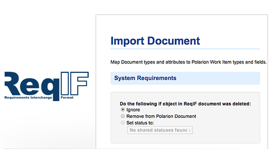This screenshot has height=151, width=269.
Task: Click the blue divider line under heading
Action: 185,49
